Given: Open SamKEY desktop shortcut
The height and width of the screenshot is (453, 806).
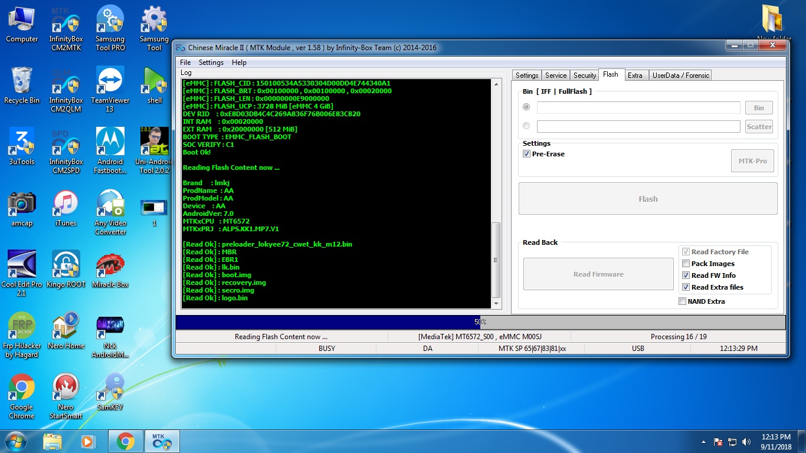Looking at the screenshot, I should (x=110, y=392).
